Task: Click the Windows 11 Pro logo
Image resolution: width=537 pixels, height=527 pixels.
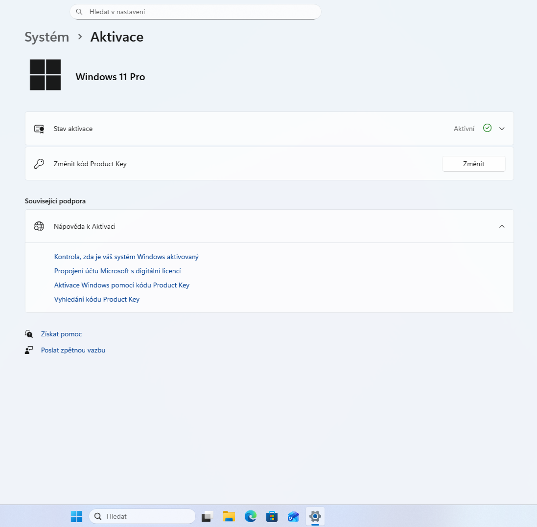Action: pos(46,75)
